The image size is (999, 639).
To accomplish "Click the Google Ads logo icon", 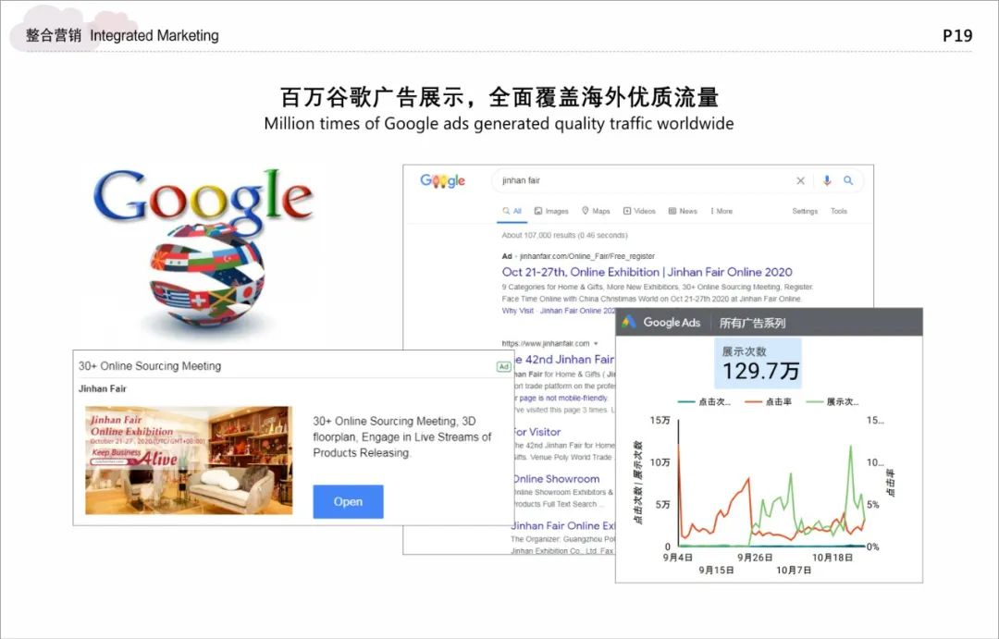I will pos(629,322).
